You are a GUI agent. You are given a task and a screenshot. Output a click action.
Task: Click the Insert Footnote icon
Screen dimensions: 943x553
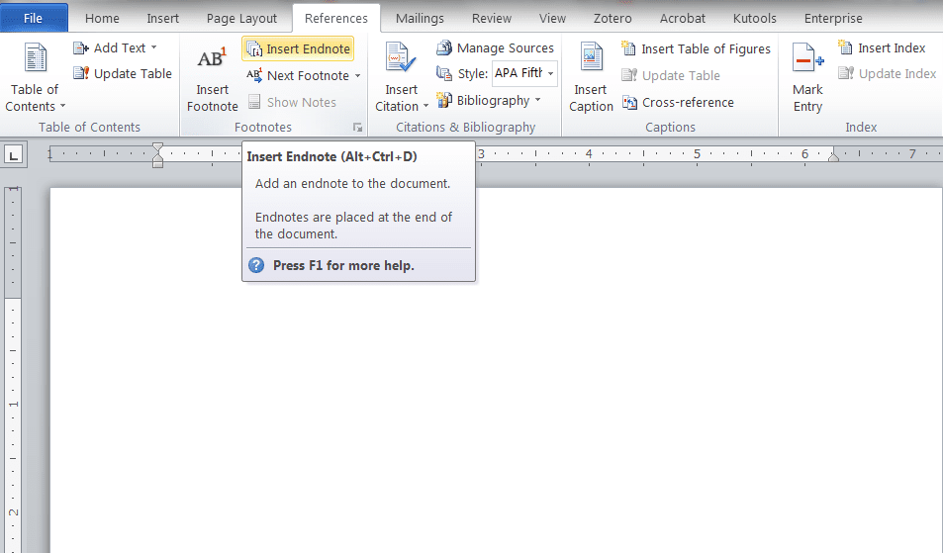(x=212, y=60)
